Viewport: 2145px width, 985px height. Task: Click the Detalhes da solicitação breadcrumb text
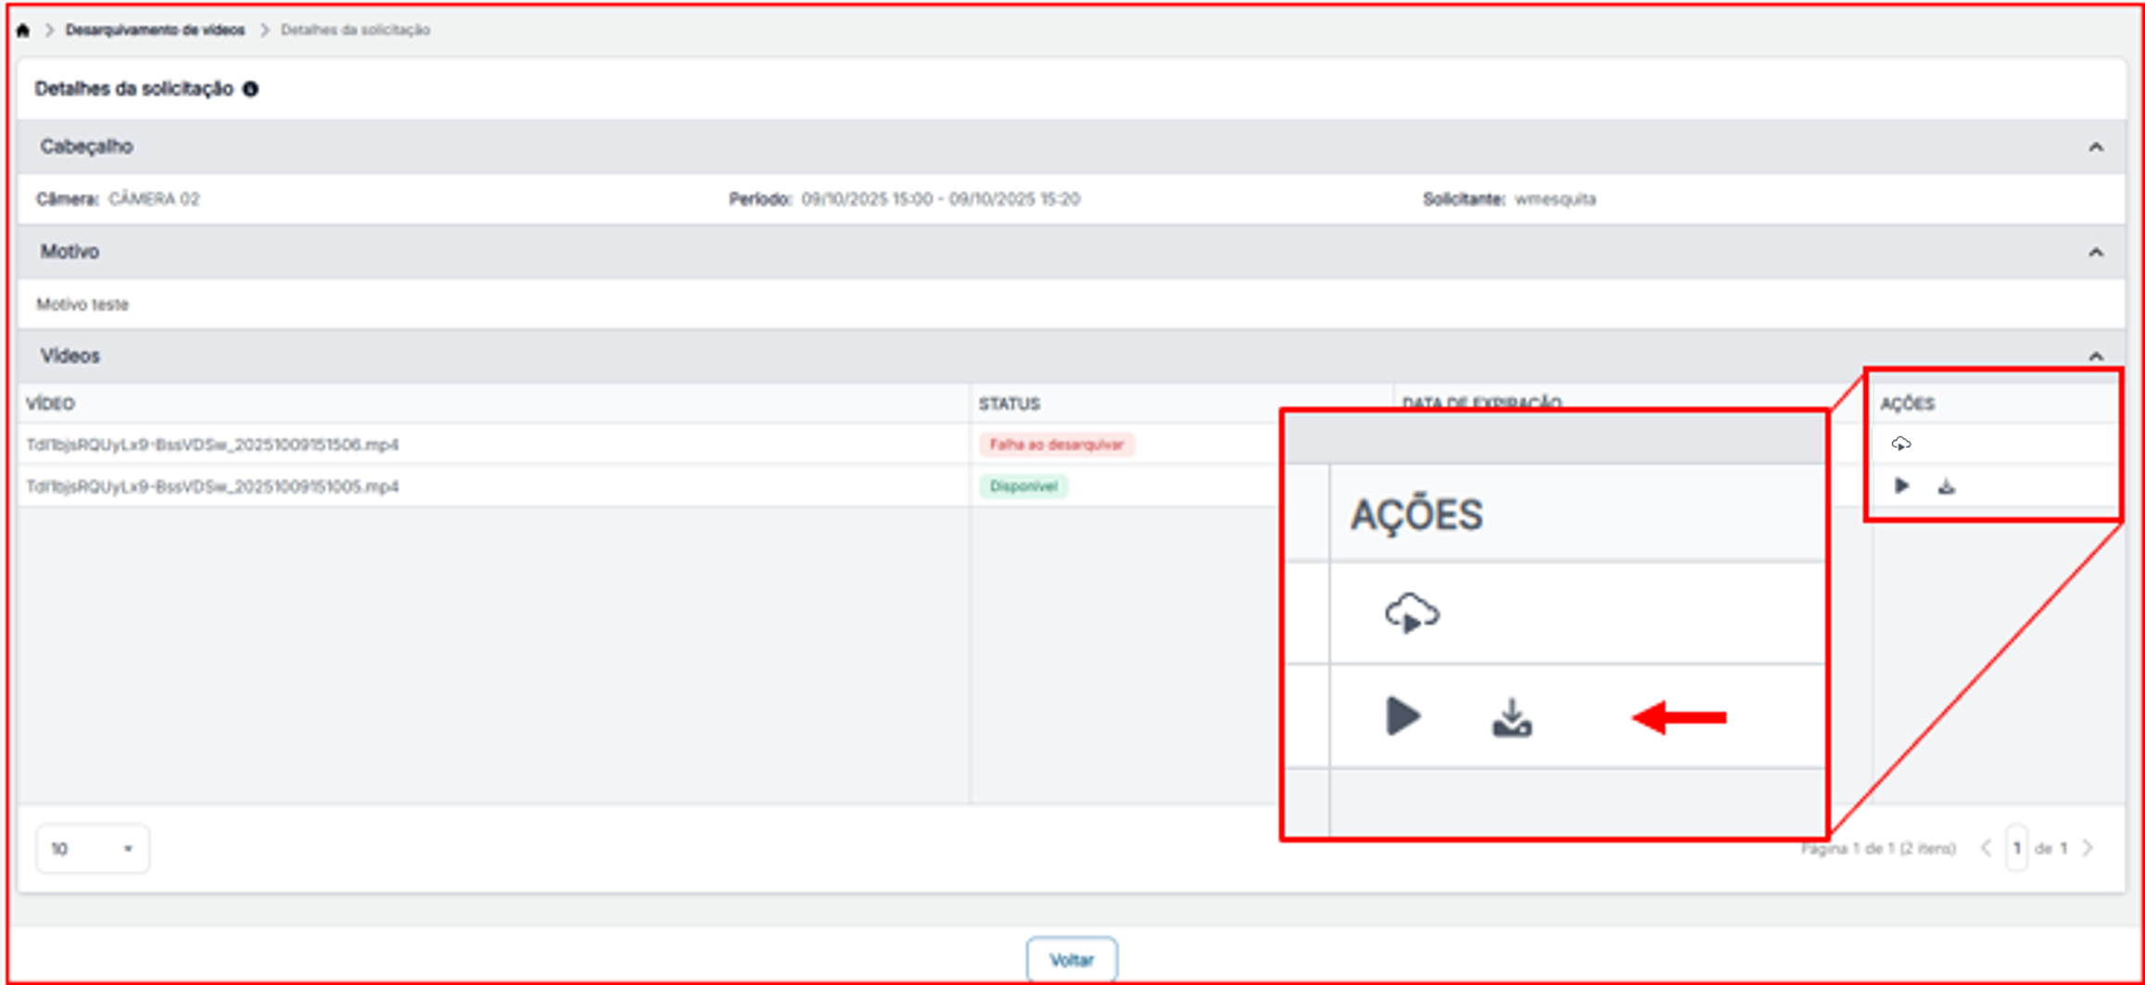[355, 30]
